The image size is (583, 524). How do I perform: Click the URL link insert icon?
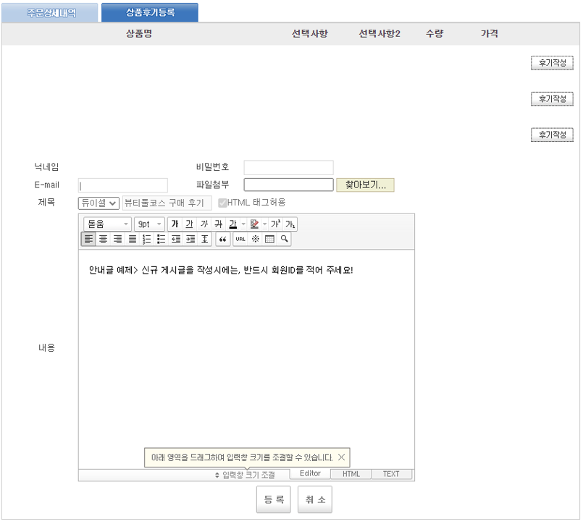coord(240,240)
